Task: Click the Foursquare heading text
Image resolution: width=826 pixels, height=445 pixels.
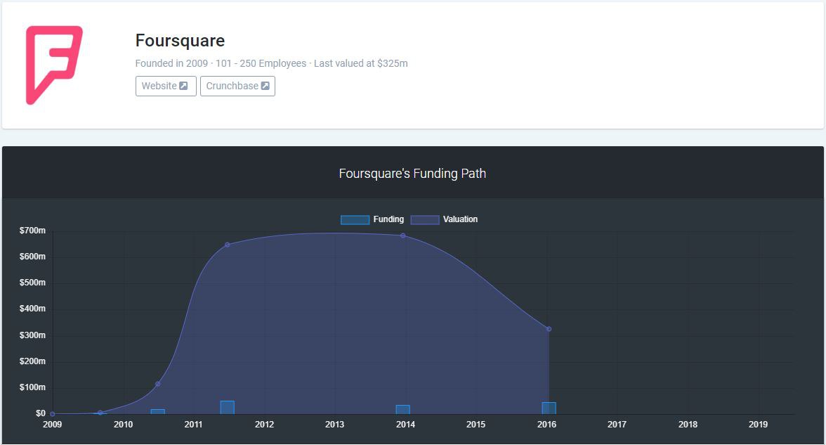Action: (180, 41)
